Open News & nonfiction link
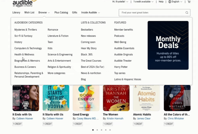Viewport: 198px width, 134px height. (91, 73)
